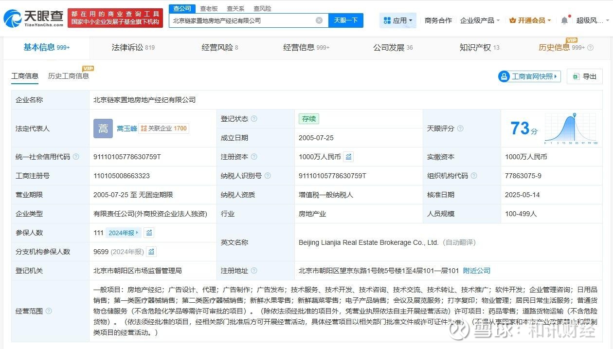The width and height of the screenshot is (613, 349).
Task: Click the red 商业查询工具 banner
Action: point(115,18)
